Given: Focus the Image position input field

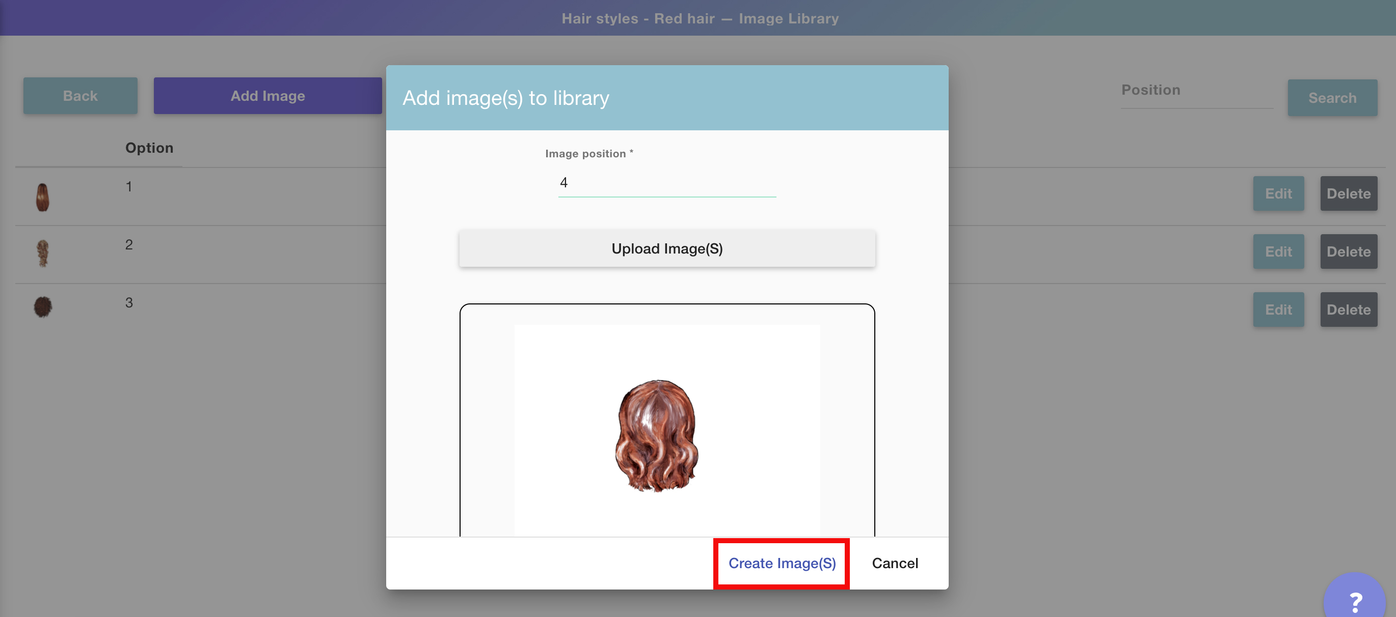Looking at the screenshot, I should coord(666,183).
